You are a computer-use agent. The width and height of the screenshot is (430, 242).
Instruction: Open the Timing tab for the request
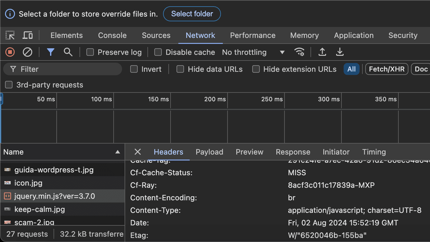tap(374, 152)
